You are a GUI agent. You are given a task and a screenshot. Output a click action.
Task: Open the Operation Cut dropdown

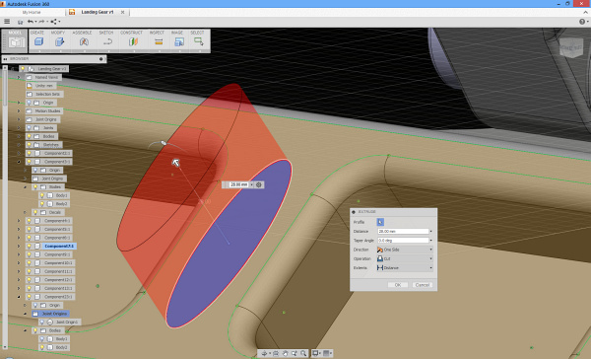(x=405, y=258)
